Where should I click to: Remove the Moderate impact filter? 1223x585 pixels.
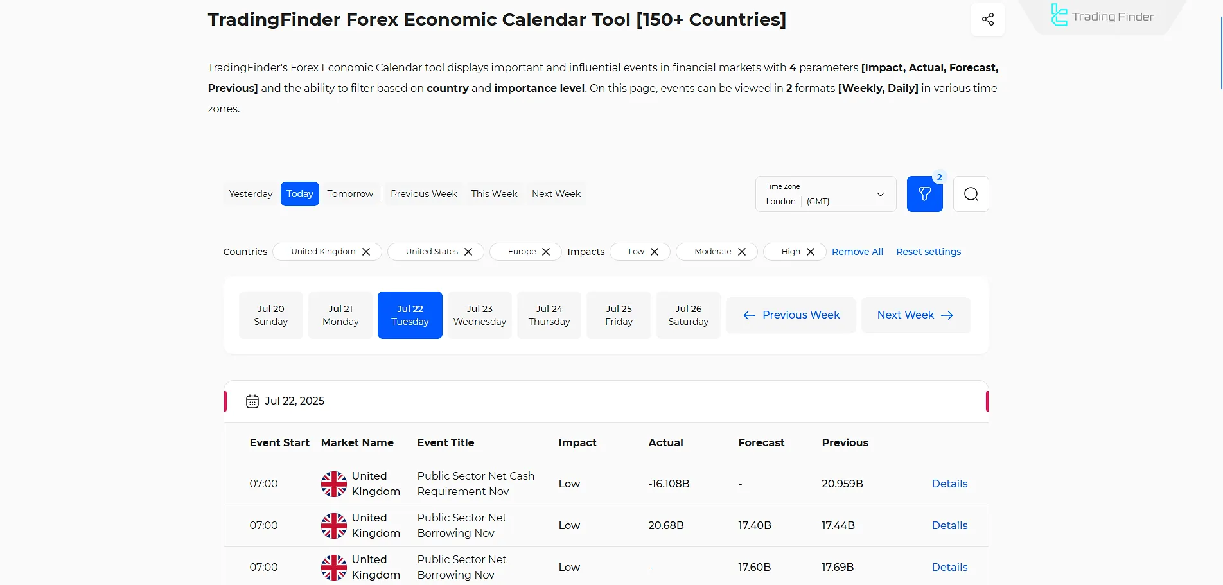click(x=742, y=252)
